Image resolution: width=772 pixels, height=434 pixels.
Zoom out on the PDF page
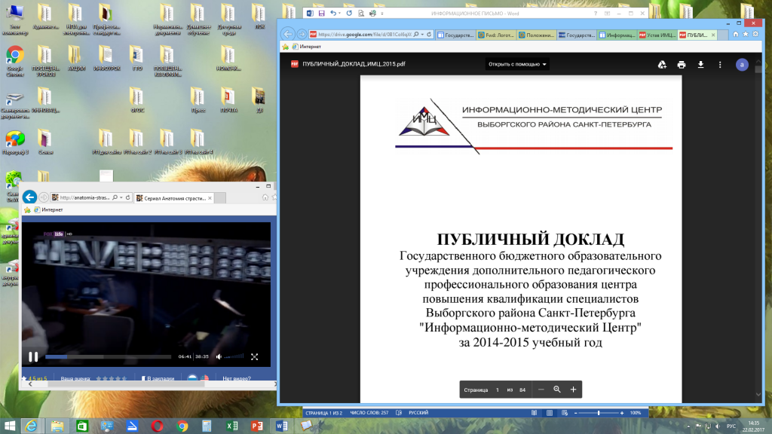(x=541, y=390)
